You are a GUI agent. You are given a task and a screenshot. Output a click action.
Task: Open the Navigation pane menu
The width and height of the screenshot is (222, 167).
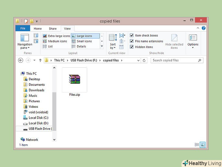[x=25, y=41]
